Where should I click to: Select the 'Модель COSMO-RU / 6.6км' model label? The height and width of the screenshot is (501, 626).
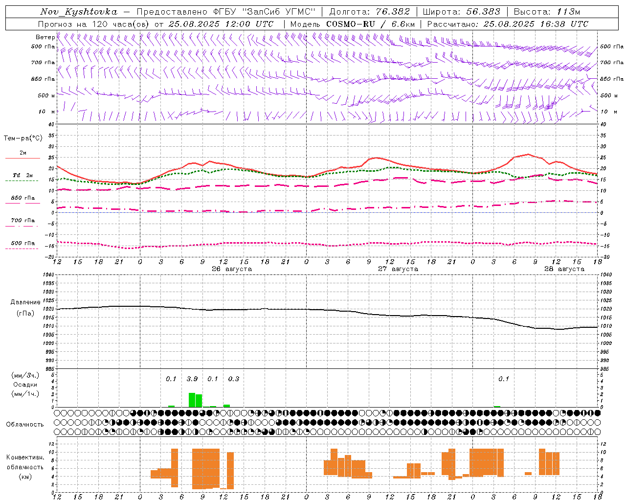[x=353, y=24]
